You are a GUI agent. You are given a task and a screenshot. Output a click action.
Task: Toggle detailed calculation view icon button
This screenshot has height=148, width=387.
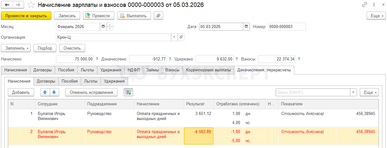click(x=128, y=92)
